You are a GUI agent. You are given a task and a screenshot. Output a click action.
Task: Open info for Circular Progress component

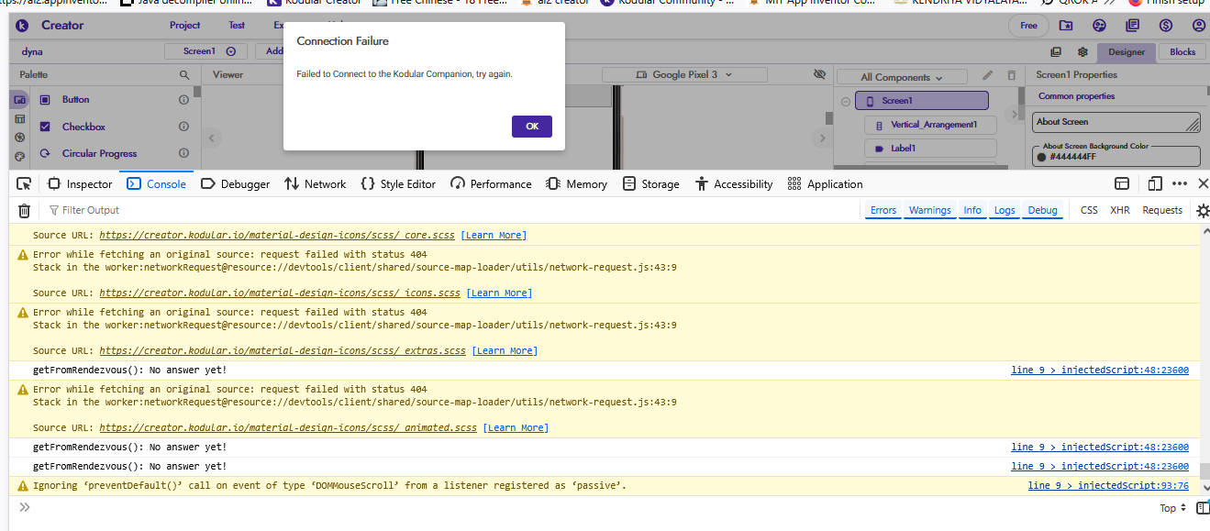(183, 153)
